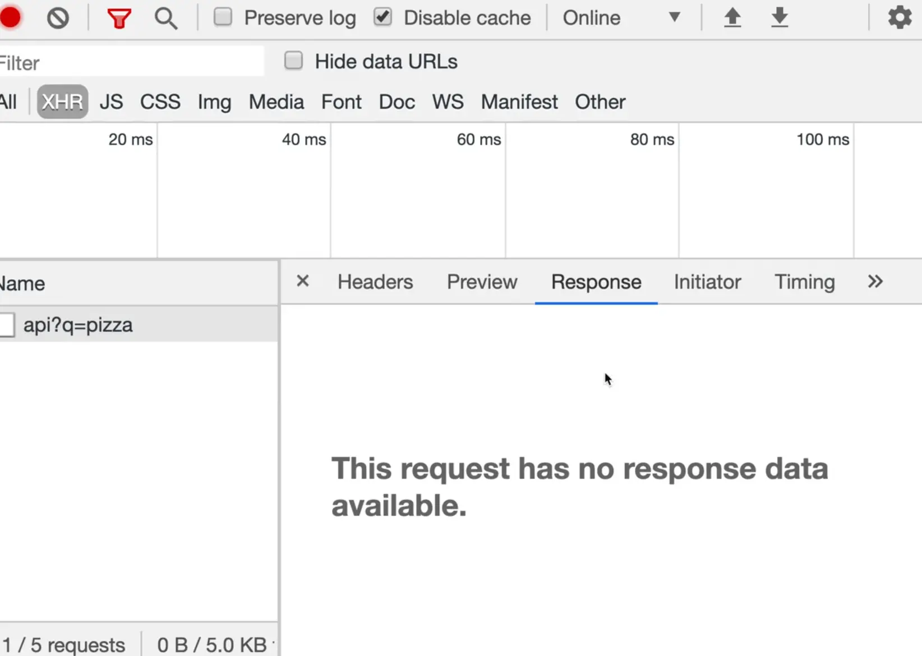Clear the network requests list

click(x=58, y=18)
